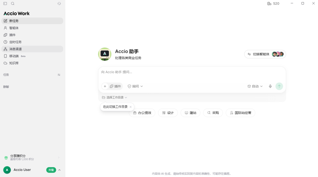Expand the Accio User account menu chevron

pyautogui.click(x=59, y=170)
